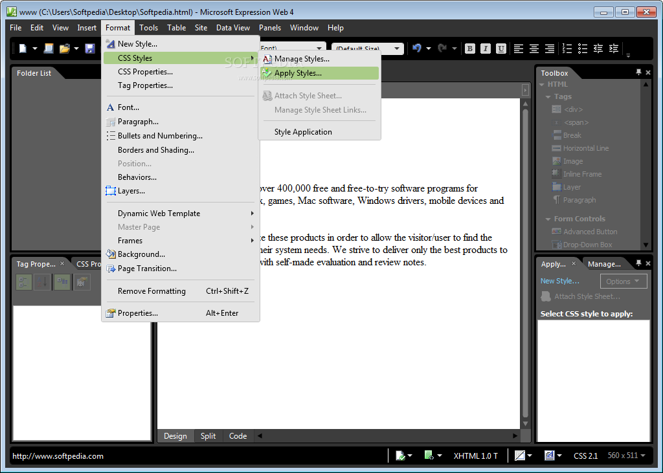663x473 pixels.
Task: Select Inline Frame in Toolbox
Action: [577, 174]
